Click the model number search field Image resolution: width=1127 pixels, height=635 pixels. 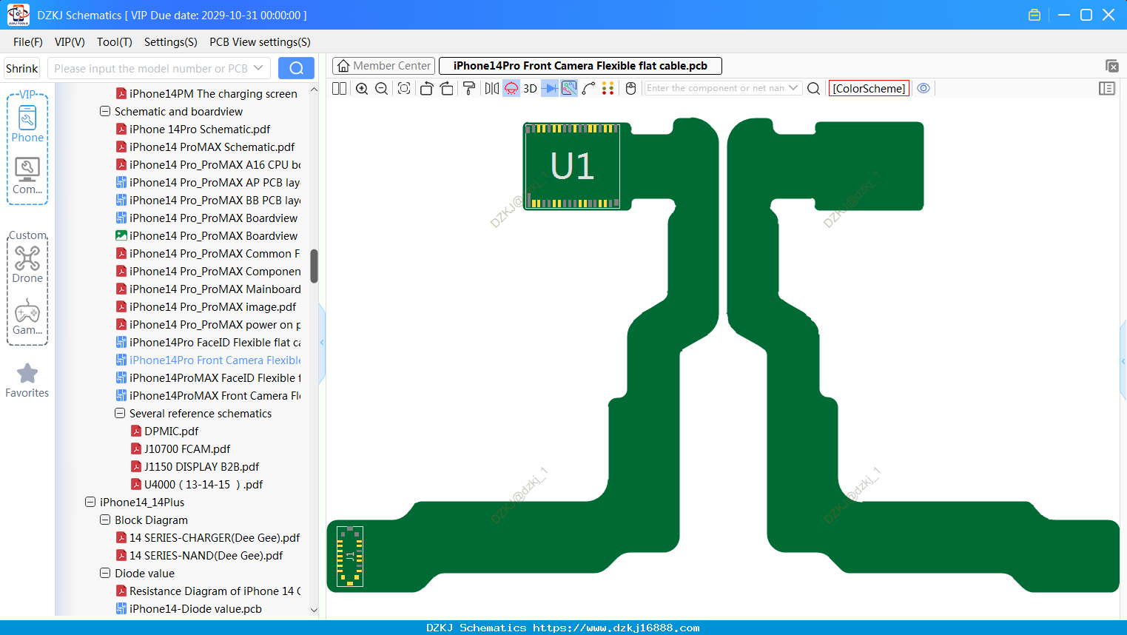150,68
